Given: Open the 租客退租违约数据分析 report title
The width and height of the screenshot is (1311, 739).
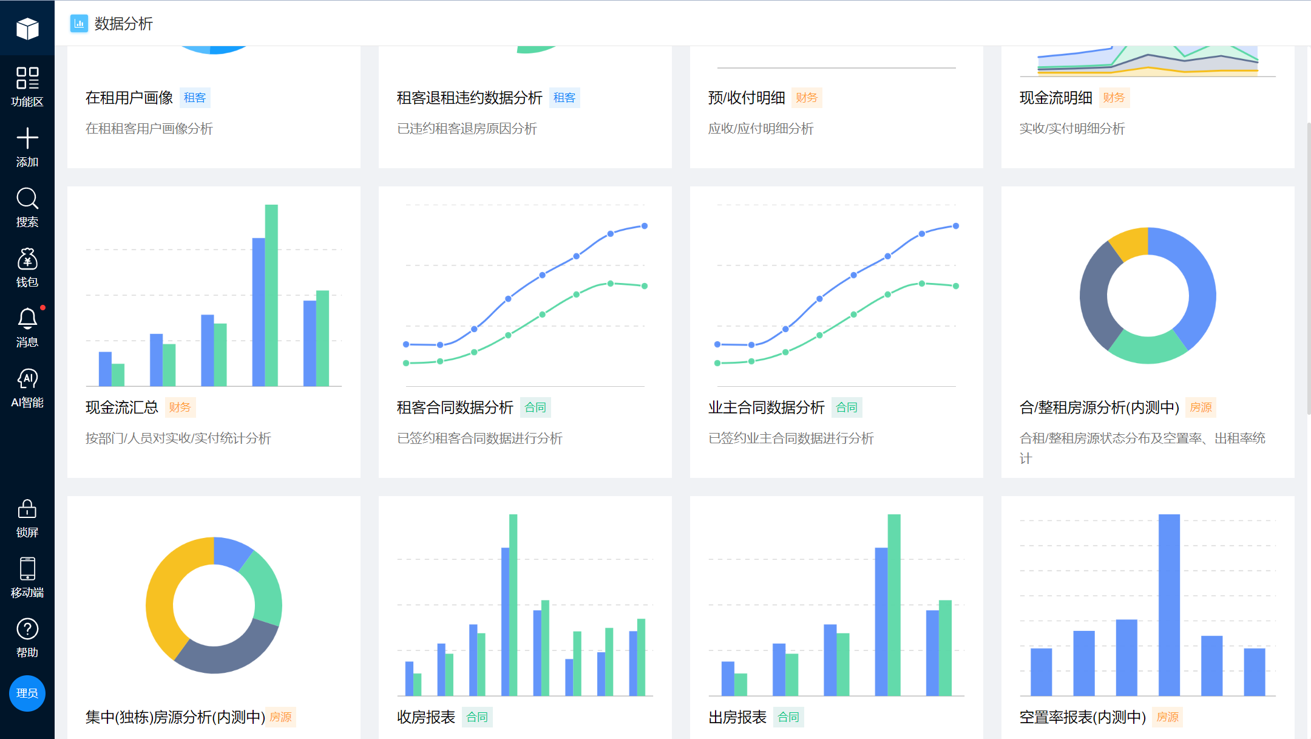Looking at the screenshot, I should pos(470,98).
